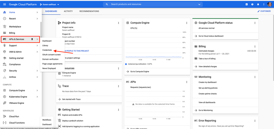274x129 pixels.
Task: Open the notifications bell
Action: (x=258, y=4)
